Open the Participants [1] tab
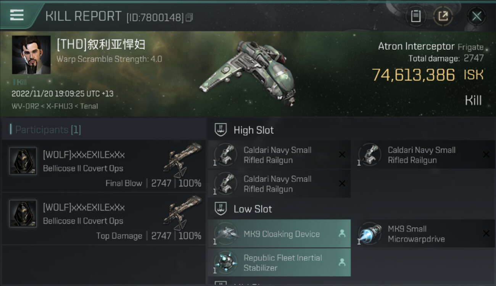Viewport: 496px width, 286px height. [48, 130]
